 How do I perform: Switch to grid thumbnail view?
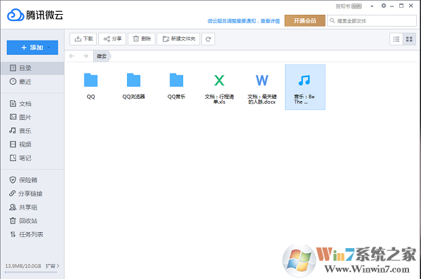click(409, 39)
